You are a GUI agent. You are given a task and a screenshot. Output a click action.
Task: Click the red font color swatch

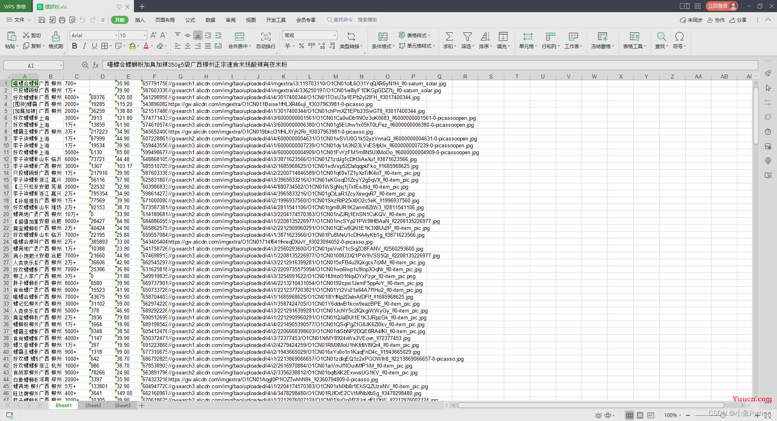tap(146, 46)
